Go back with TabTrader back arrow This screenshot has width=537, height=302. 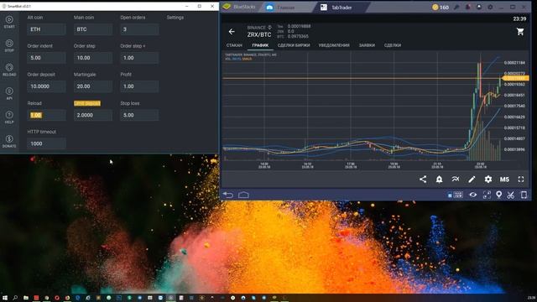232,32
